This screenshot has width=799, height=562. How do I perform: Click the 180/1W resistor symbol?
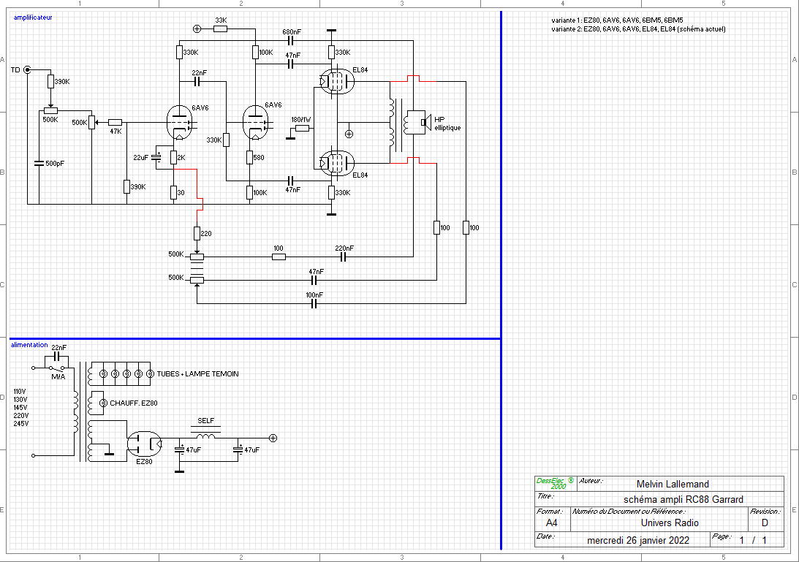pyautogui.click(x=301, y=129)
